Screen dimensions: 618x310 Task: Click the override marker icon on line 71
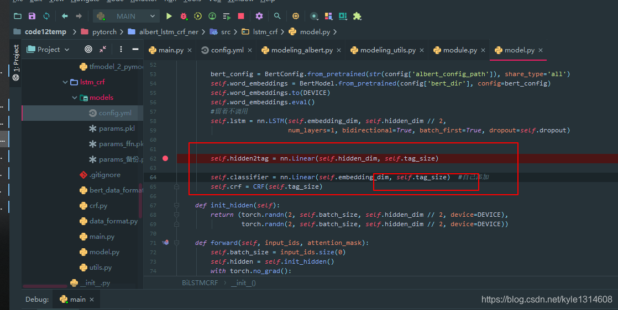pyautogui.click(x=165, y=242)
